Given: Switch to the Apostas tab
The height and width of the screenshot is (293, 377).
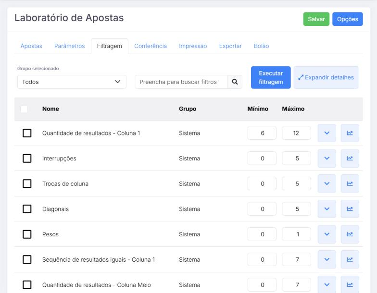Looking at the screenshot, I should click(31, 46).
